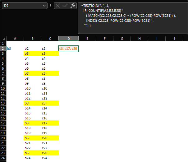
Task: Click the Select All corner triangle
Action: point(4,39)
